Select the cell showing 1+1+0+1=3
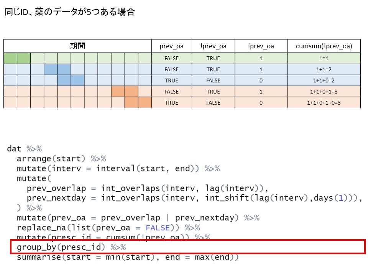The height and width of the screenshot is (276, 368). [x=324, y=92]
